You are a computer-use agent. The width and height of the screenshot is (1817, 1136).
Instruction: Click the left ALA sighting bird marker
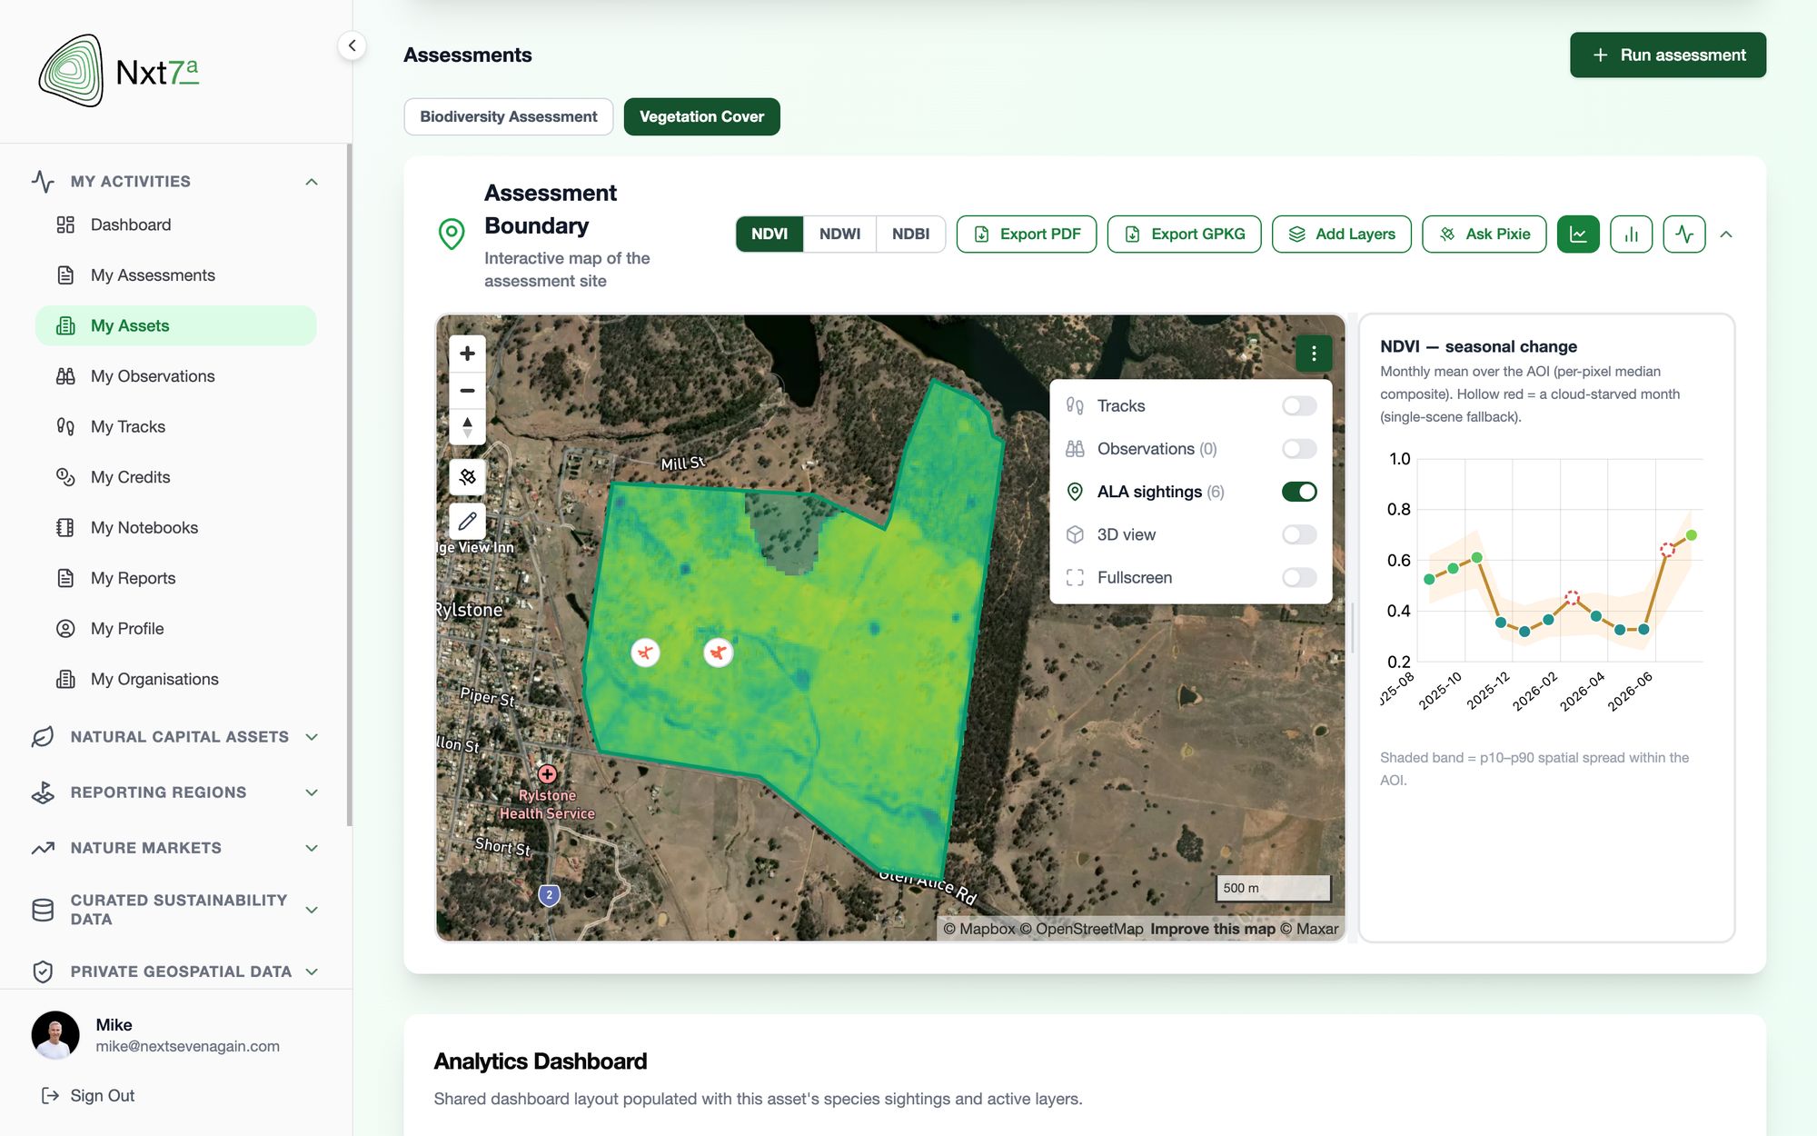(645, 653)
